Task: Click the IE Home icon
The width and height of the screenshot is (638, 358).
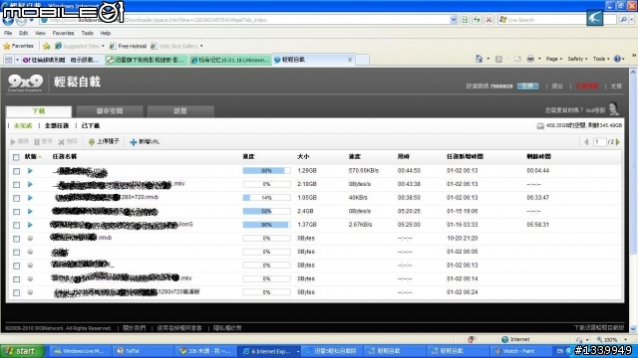Action: coord(478,59)
